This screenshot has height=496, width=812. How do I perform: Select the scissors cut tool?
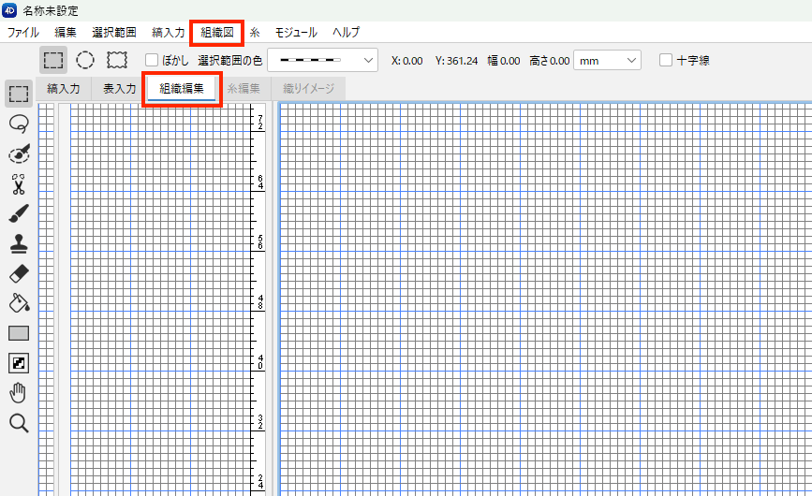(x=19, y=183)
